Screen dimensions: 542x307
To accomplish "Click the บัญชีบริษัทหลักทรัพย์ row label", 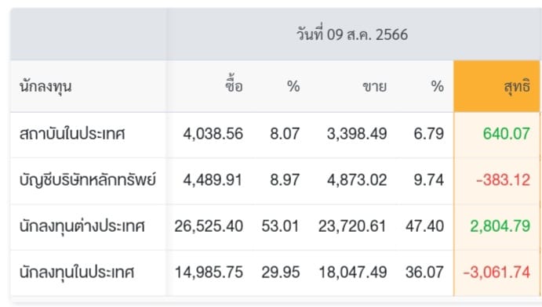I will click(x=88, y=179).
